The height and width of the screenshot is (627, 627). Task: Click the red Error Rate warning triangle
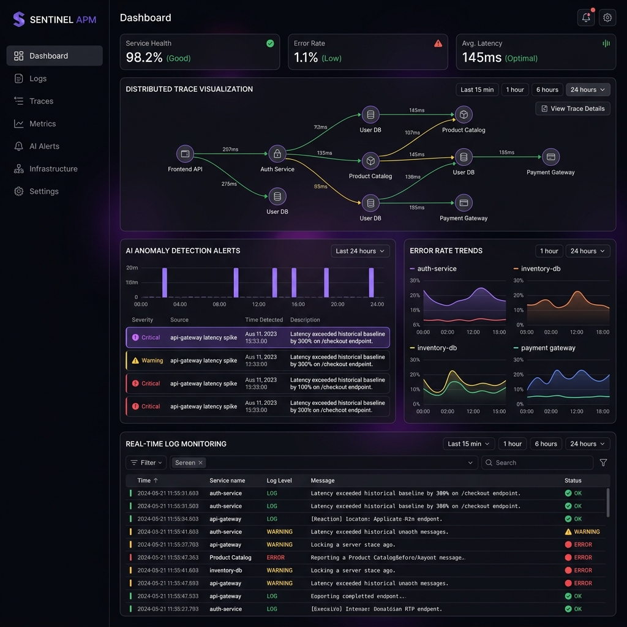pos(438,43)
